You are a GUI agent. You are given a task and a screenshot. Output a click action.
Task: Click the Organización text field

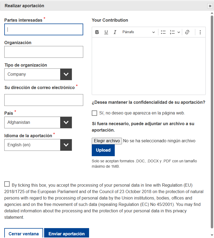pyautogui.click(x=44, y=52)
